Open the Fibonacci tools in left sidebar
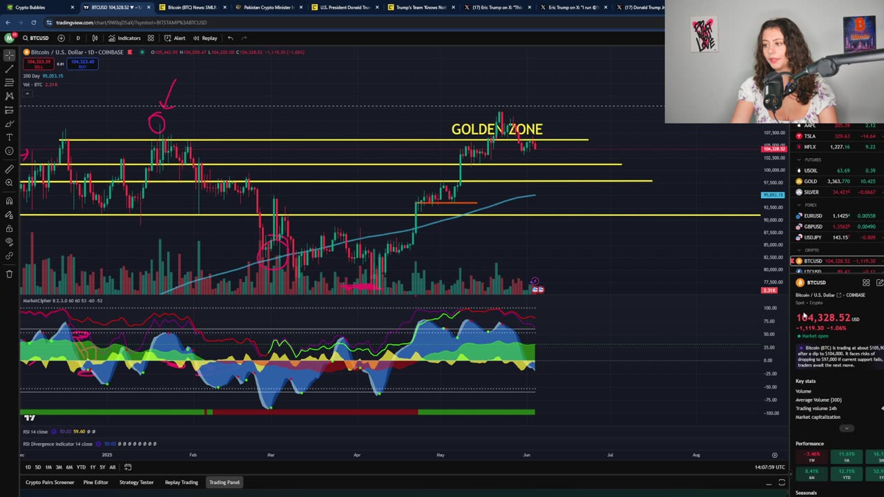884x497 pixels. coord(9,83)
